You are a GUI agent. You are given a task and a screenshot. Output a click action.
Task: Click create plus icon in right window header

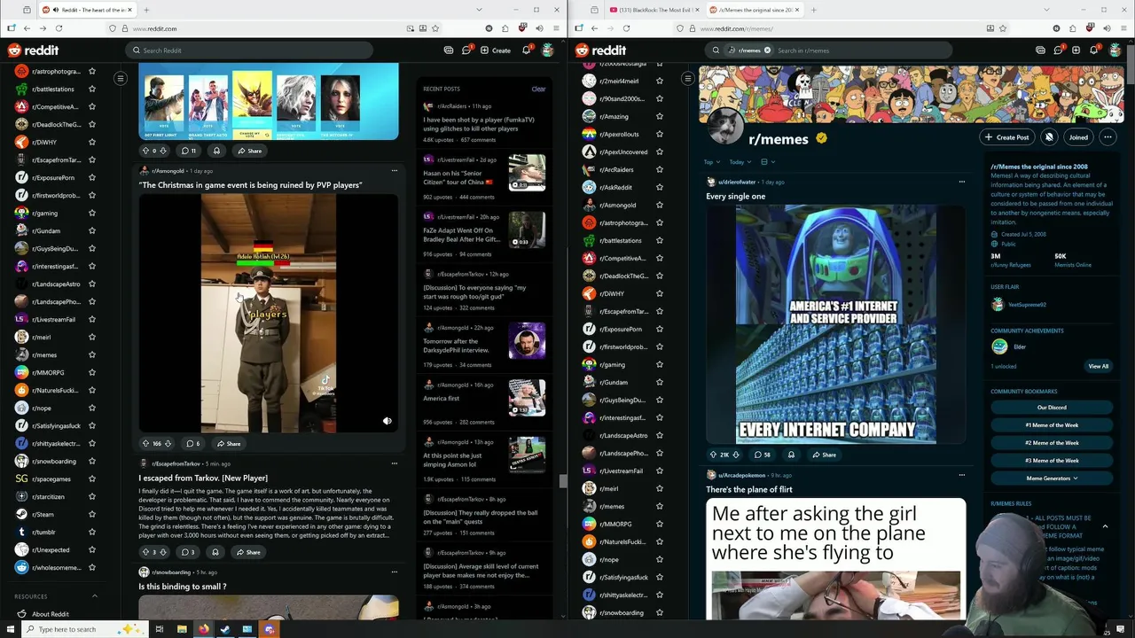tap(1076, 51)
